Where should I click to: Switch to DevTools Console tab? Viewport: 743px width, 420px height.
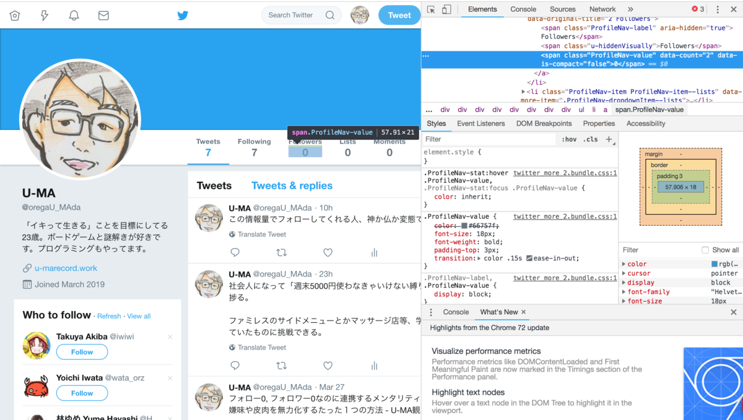(x=523, y=9)
